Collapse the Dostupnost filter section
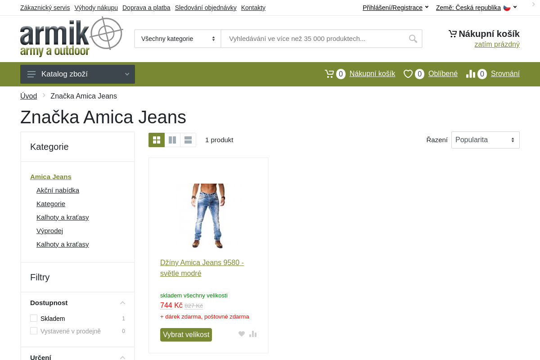The width and height of the screenshot is (540, 360). pyautogui.click(x=122, y=303)
